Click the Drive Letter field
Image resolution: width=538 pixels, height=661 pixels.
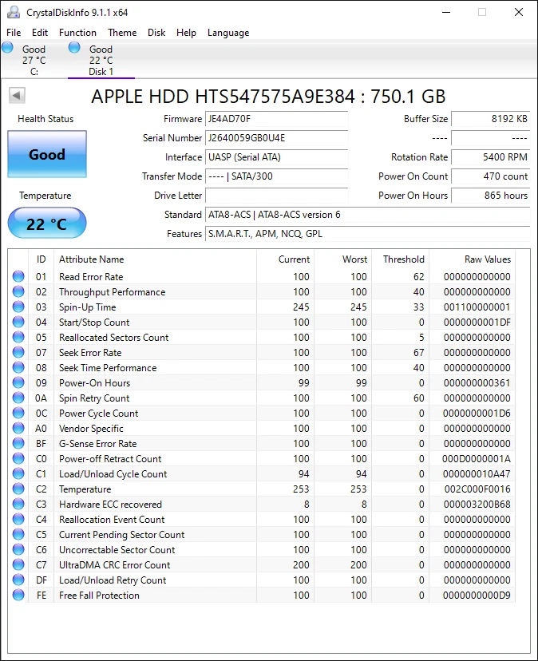pos(275,196)
